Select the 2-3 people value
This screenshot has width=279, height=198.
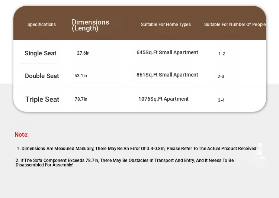click(x=221, y=77)
